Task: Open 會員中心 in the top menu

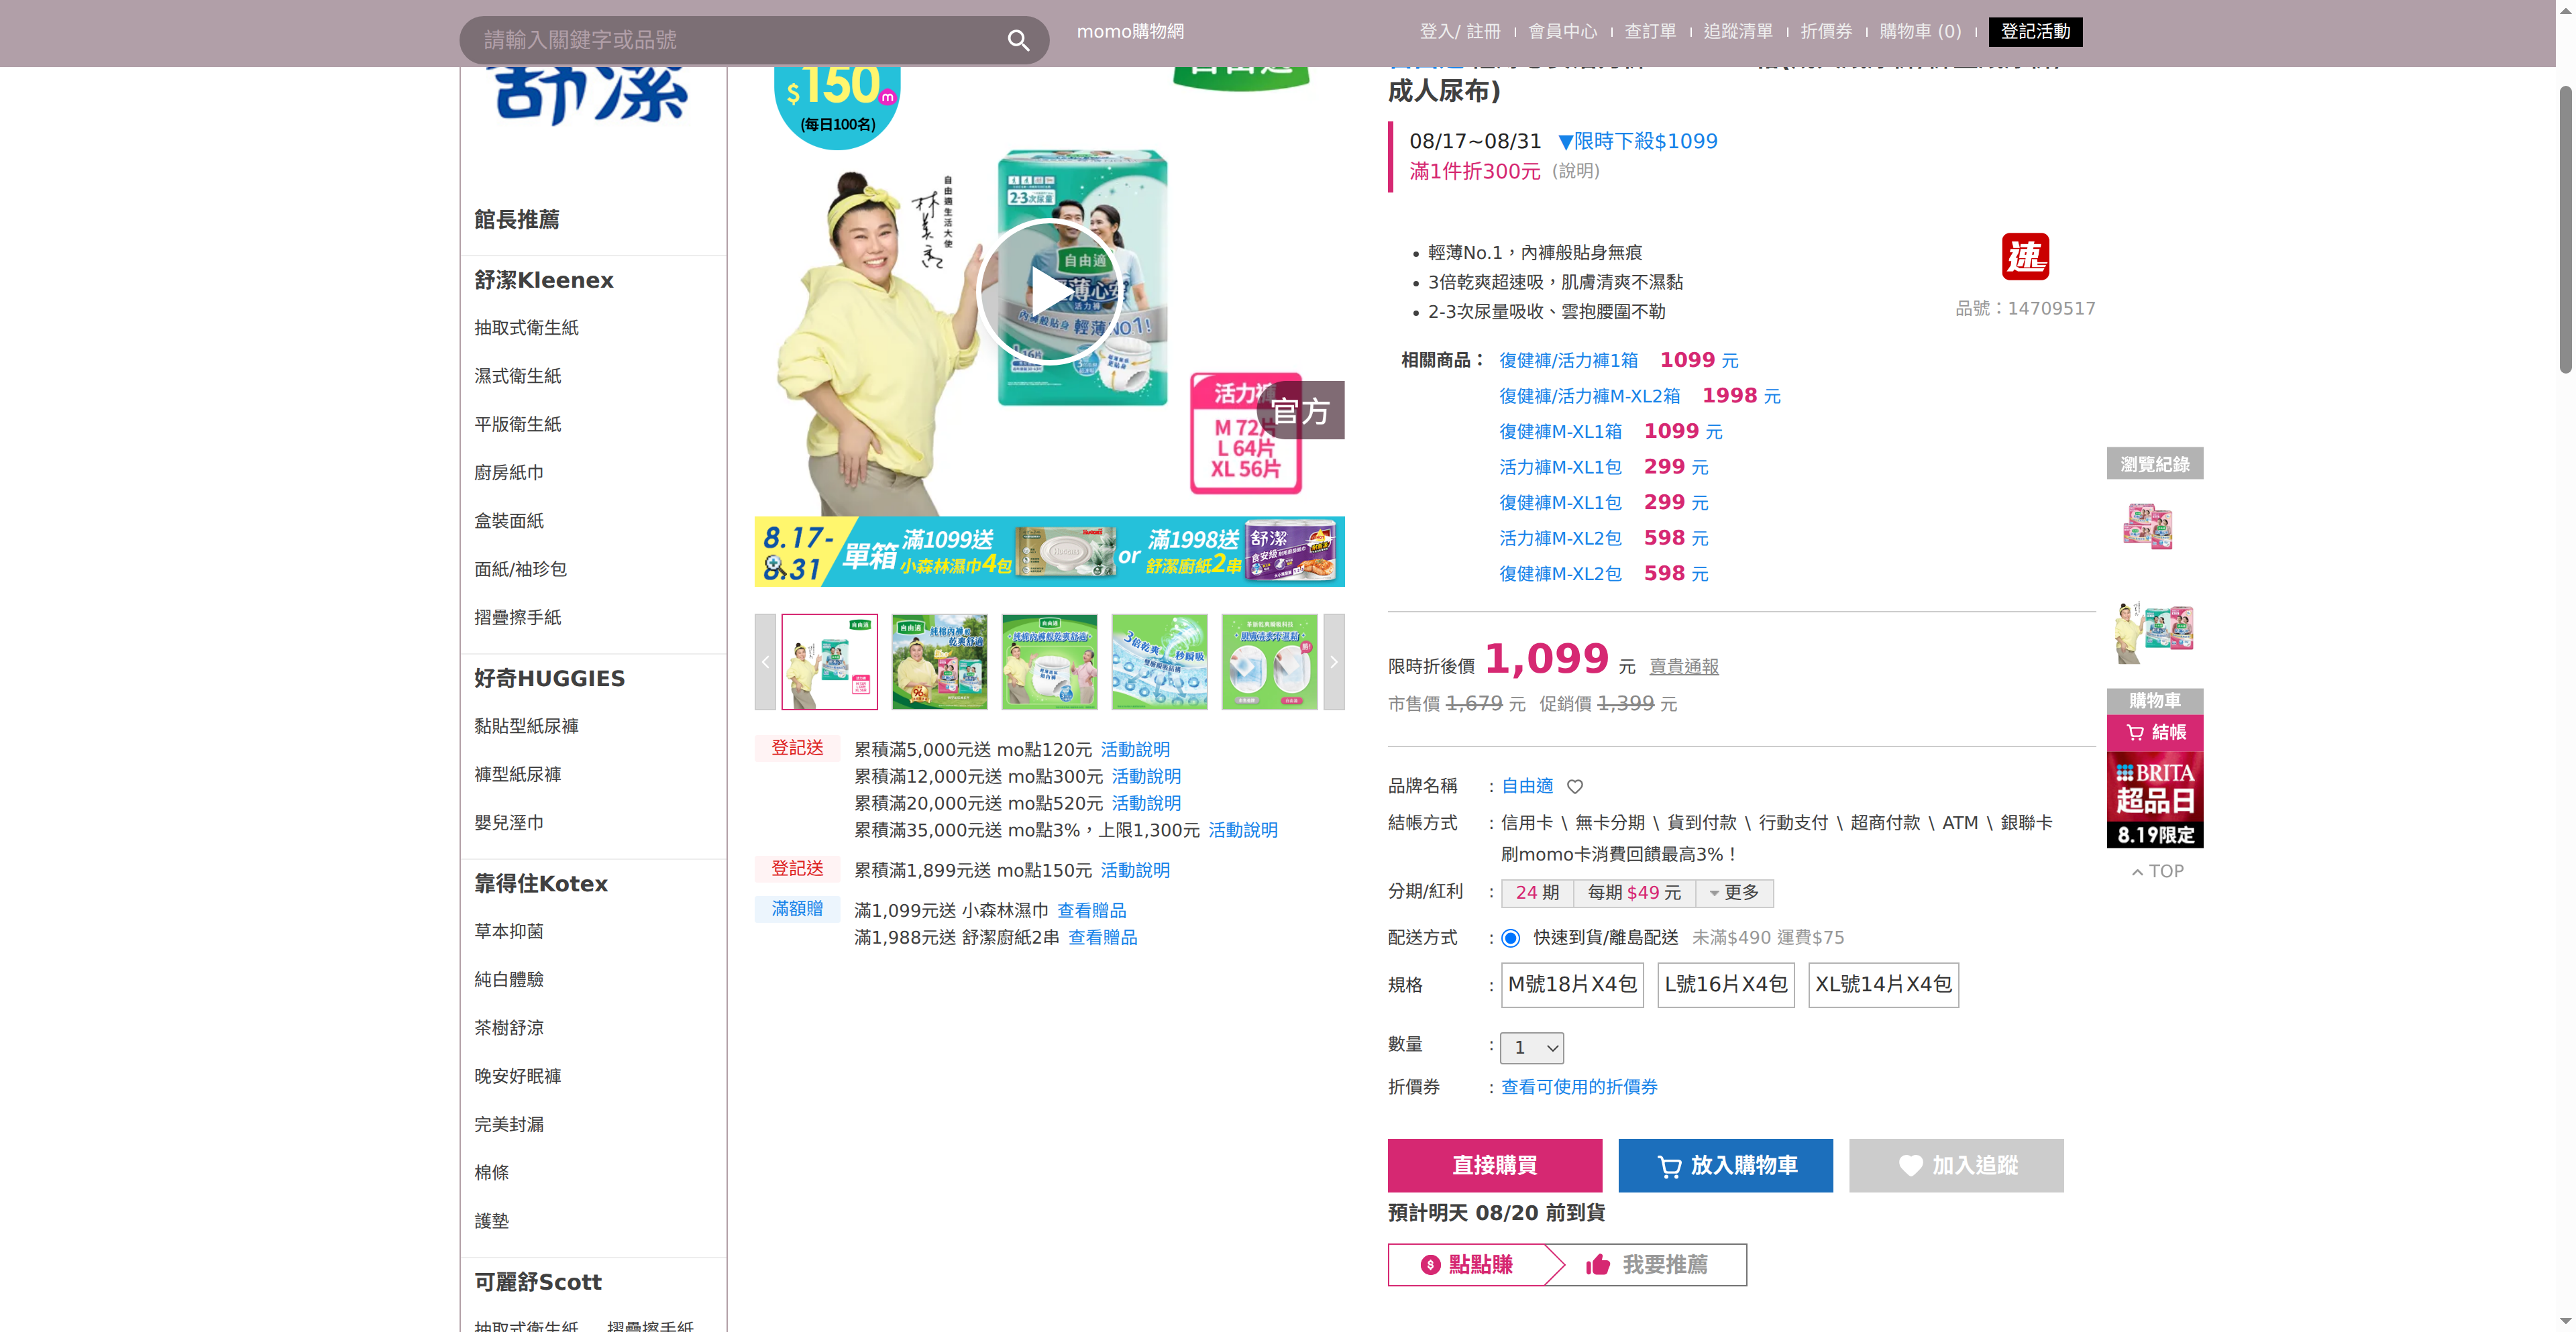Action: (x=1562, y=32)
